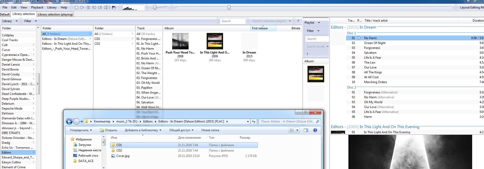The image size is (484, 169).
Task: Open the Edit menu
Action: pos(14,7)
